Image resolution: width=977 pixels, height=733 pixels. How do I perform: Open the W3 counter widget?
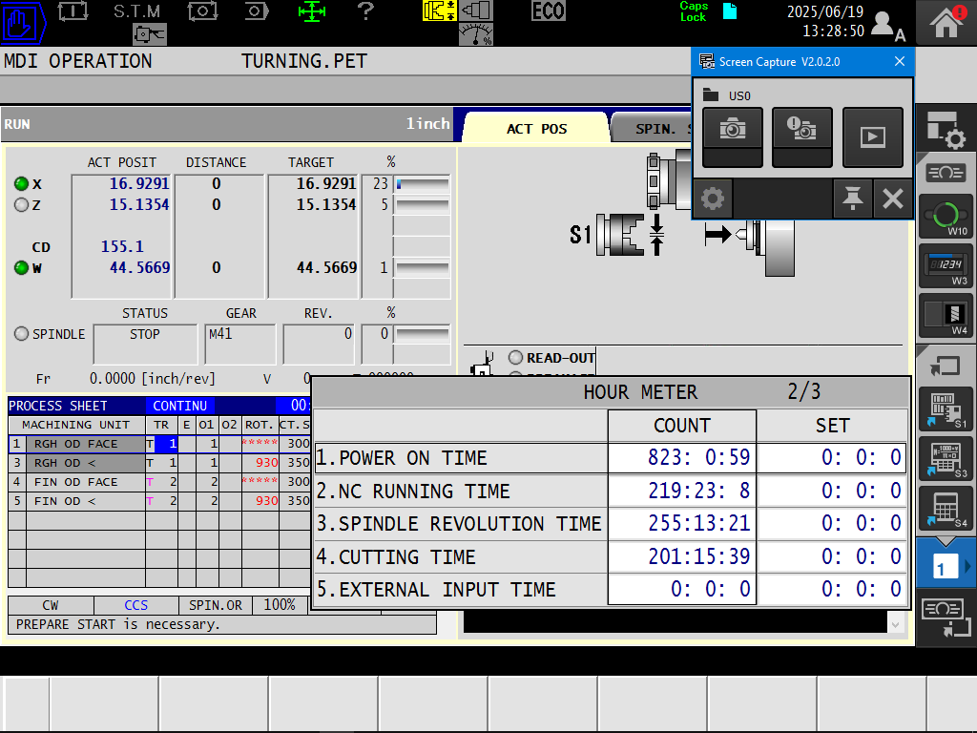[946, 266]
